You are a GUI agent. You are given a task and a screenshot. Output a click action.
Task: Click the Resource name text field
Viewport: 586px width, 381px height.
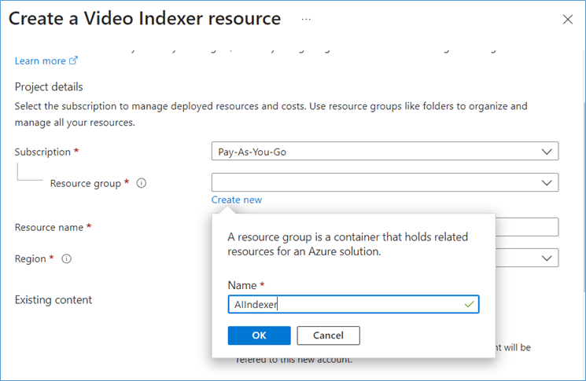527,227
